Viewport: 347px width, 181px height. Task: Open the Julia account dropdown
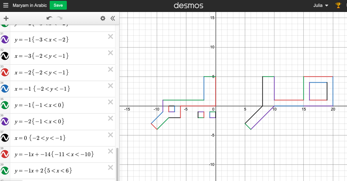tap(321, 6)
